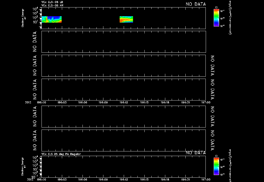Click the 10^4 tick label on top panel axis
The width and height of the screenshot is (264, 182).
[x=35, y=9]
